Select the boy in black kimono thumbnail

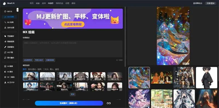click(x=207, y=78)
